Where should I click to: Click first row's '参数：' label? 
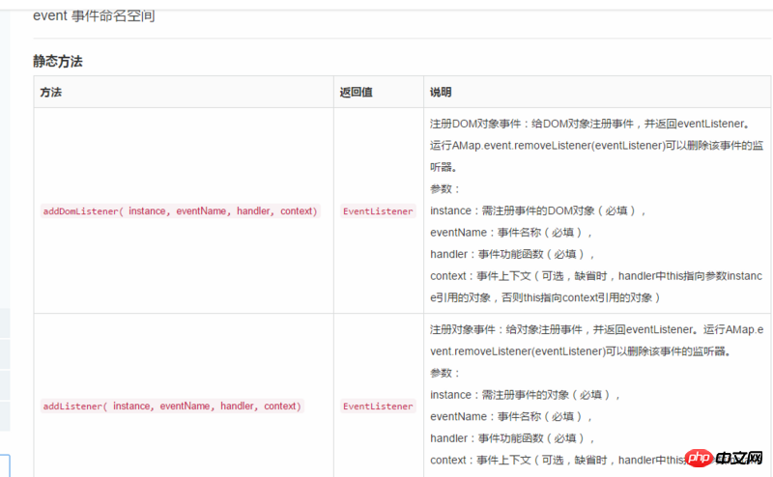[x=444, y=188]
